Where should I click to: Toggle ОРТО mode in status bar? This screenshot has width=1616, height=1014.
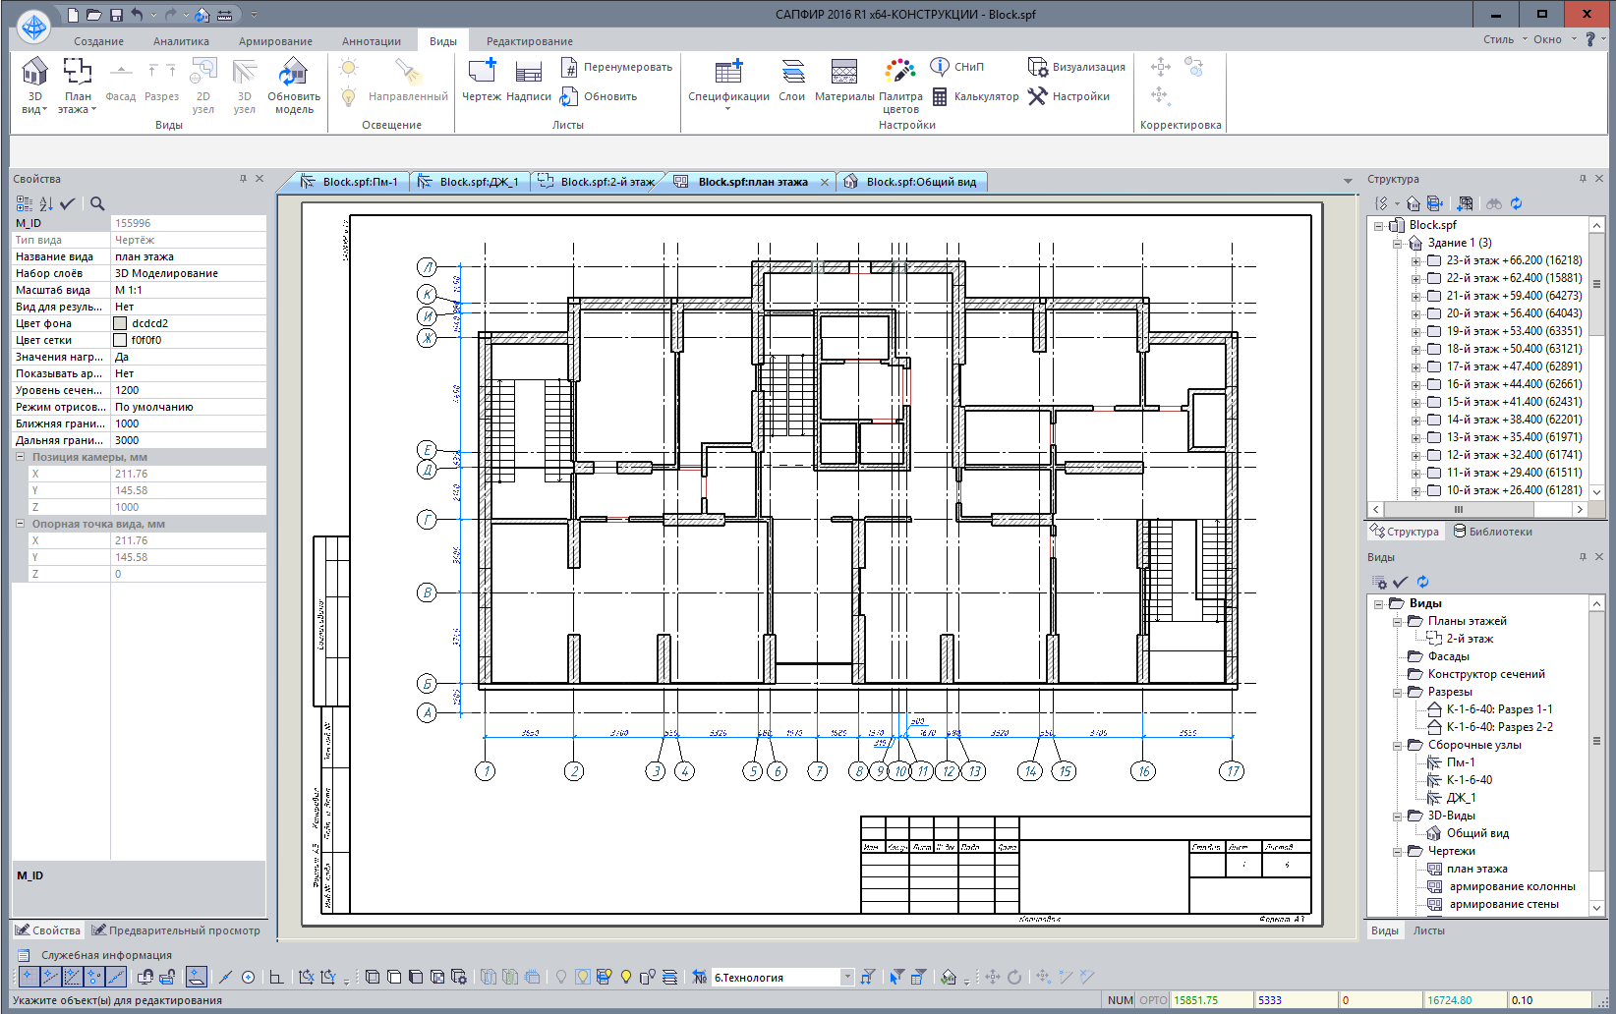coord(1153,1000)
